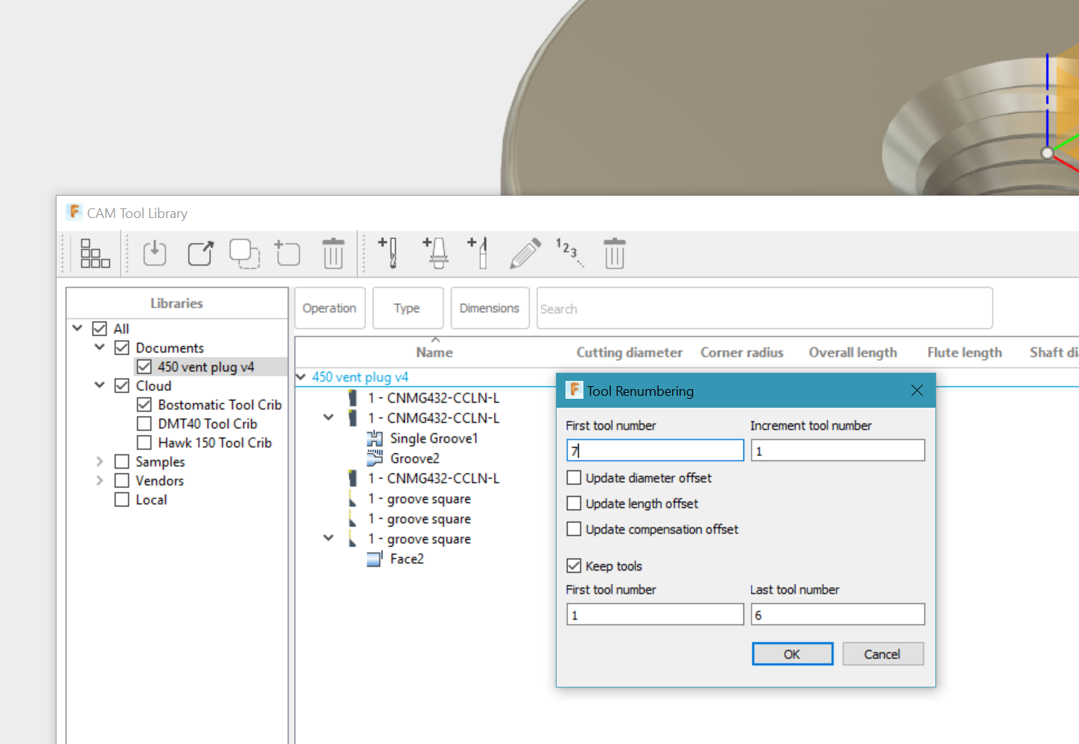Click the Export tool library icon
This screenshot has height=744, width=1079.
pyautogui.click(x=200, y=254)
